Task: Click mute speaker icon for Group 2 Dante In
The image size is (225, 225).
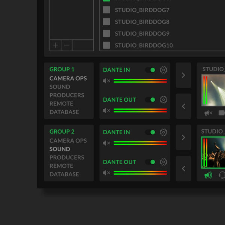Action: tap(106, 143)
